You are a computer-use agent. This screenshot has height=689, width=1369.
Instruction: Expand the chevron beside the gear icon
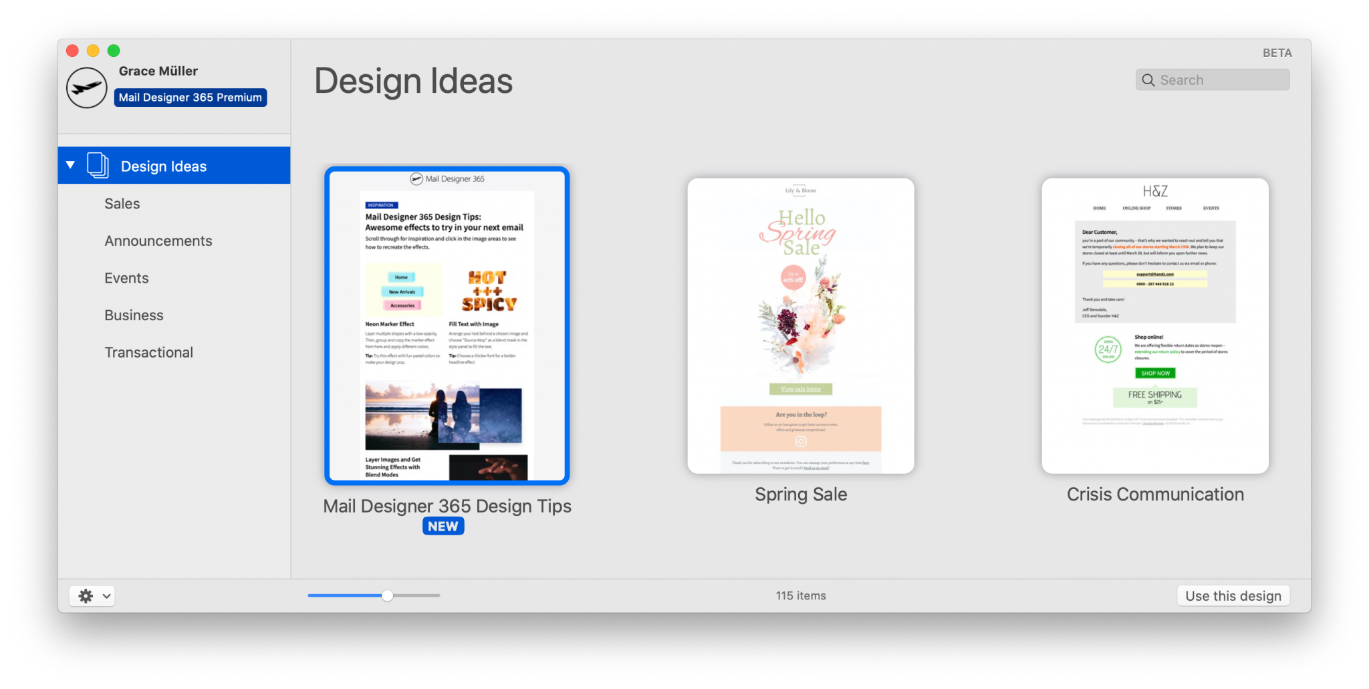105,595
